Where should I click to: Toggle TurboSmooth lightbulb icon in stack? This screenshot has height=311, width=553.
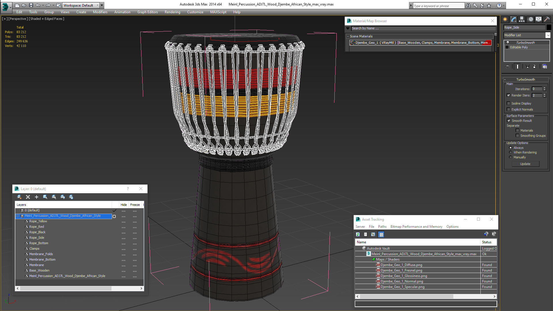[x=508, y=43]
